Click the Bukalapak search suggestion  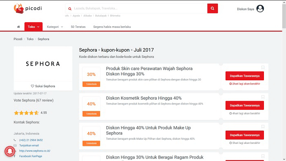[x=101, y=16]
